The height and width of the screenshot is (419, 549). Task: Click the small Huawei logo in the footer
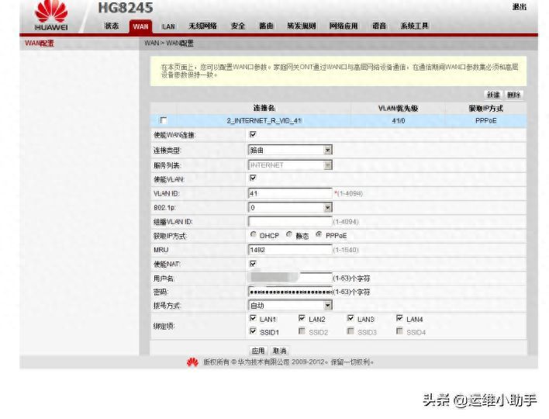pos(192,362)
